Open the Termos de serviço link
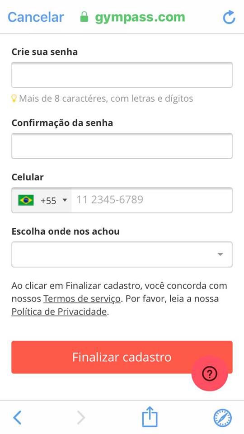The height and width of the screenshot is (434, 244). coord(82,299)
